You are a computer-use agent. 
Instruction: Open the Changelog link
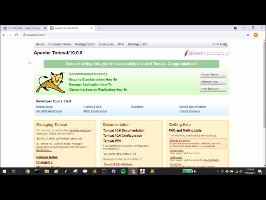point(44,162)
